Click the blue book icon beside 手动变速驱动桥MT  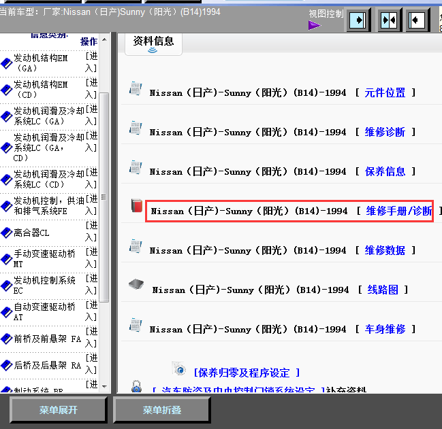point(6,259)
